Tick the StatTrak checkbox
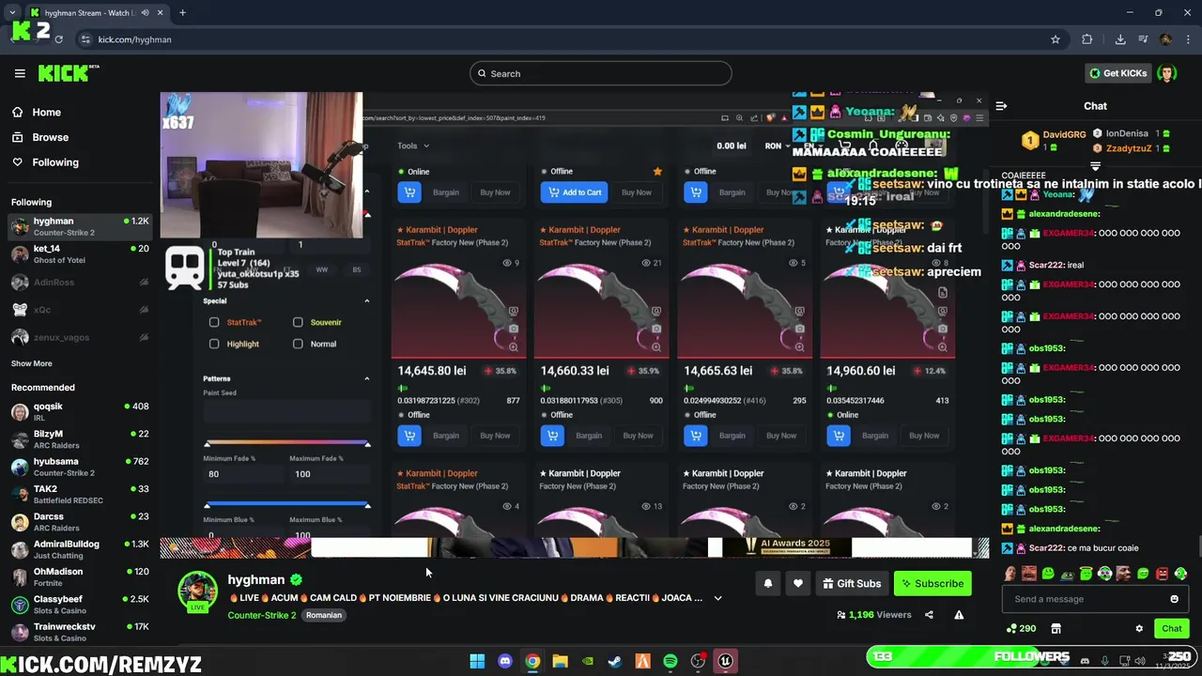 [x=214, y=322]
